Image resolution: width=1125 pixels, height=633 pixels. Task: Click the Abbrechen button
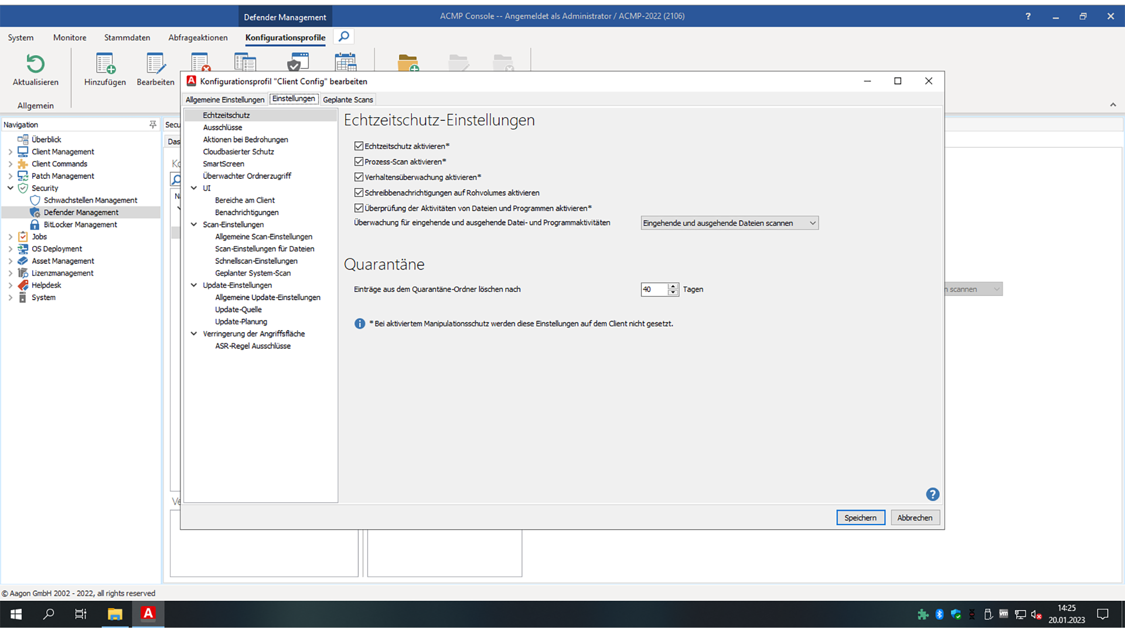pos(915,518)
